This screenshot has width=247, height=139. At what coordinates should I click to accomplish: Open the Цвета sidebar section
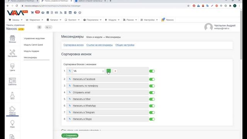[12, 67]
